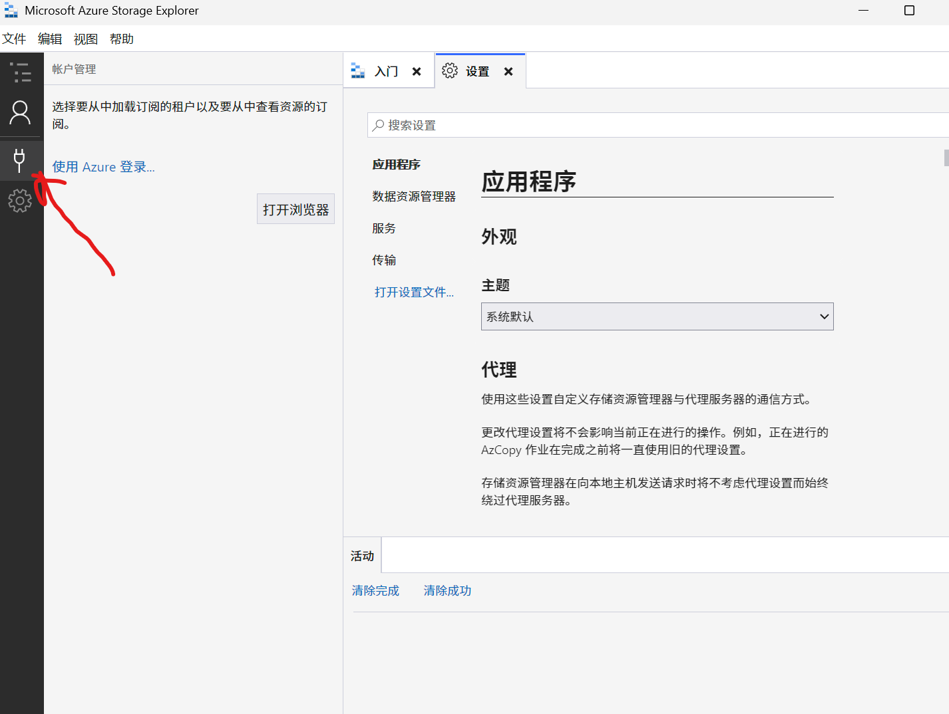Open settings gear icon in sidebar
This screenshot has width=949, height=714.
(x=20, y=200)
